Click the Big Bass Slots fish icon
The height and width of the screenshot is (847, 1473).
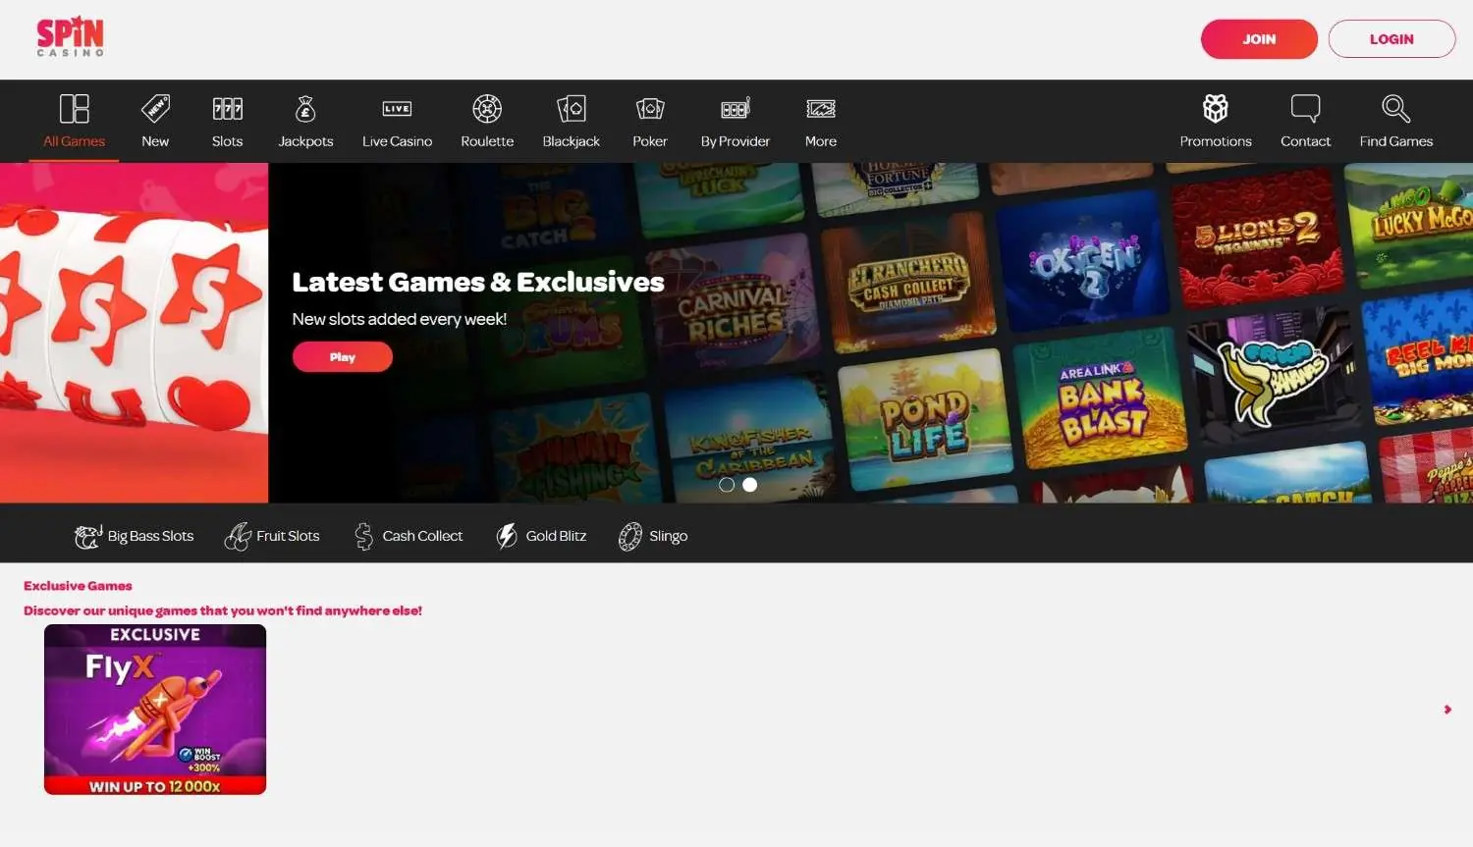88,536
